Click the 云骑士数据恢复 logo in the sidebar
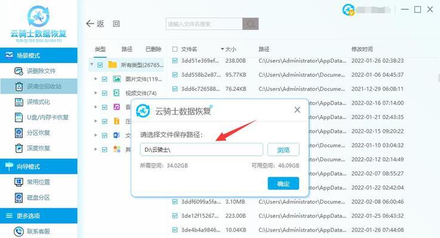Screen dimensions: 440x238 pos(38,23)
